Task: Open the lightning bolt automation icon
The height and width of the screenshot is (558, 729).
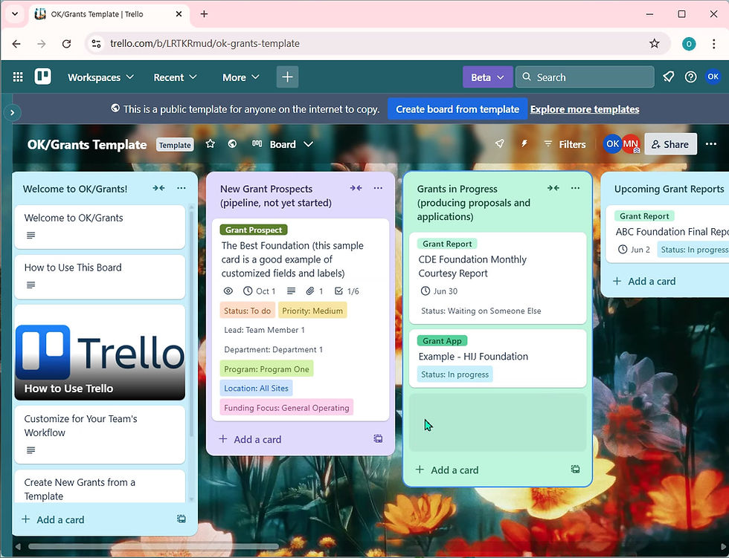Action: click(524, 144)
